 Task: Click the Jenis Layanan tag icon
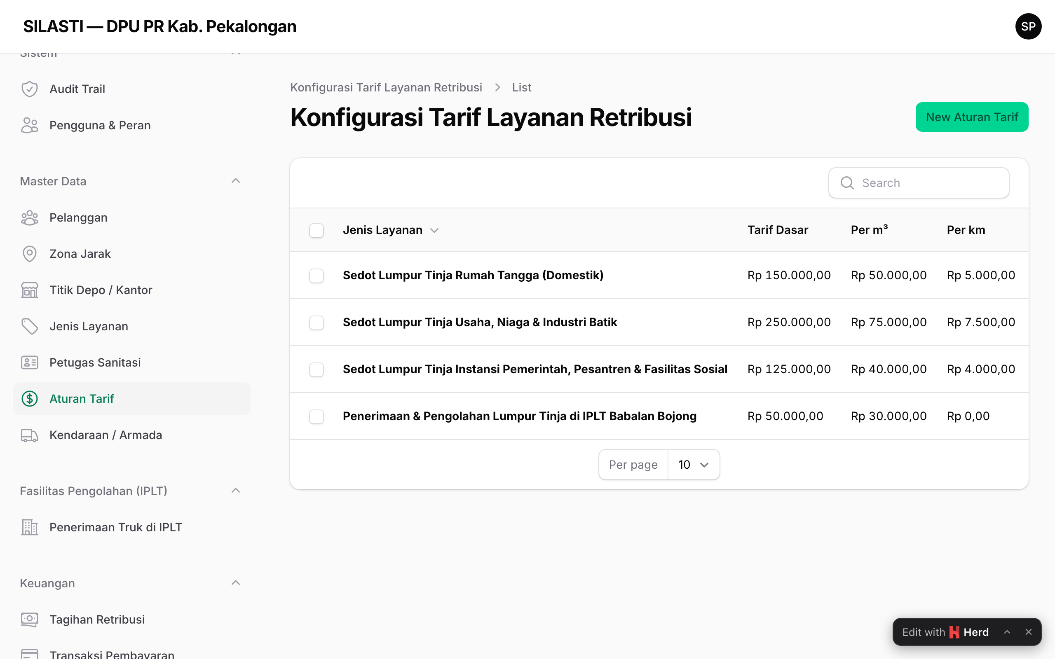[x=30, y=326]
